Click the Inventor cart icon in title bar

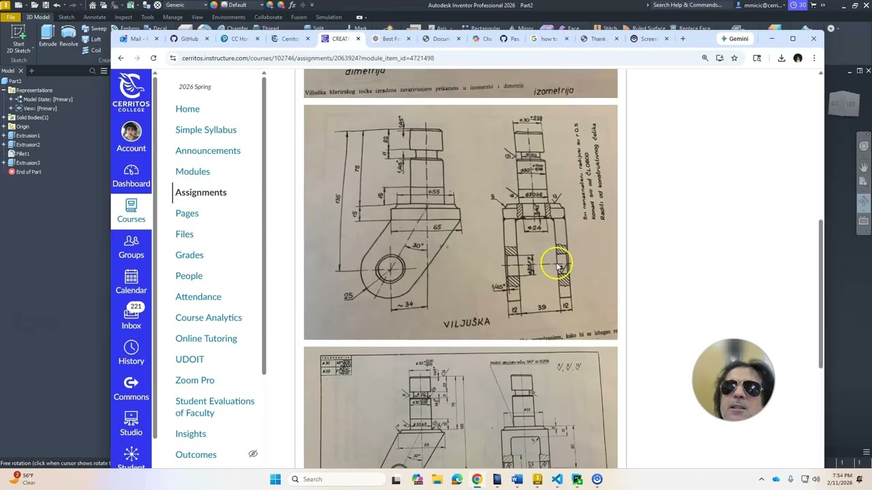tap(813, 5)
